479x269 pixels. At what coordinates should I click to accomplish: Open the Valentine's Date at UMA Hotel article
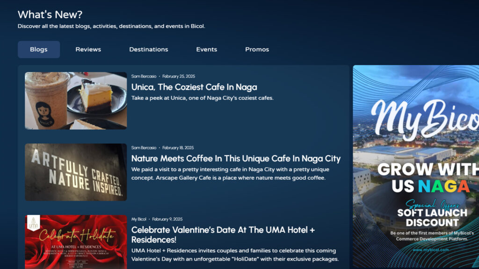tap(223, 234)
